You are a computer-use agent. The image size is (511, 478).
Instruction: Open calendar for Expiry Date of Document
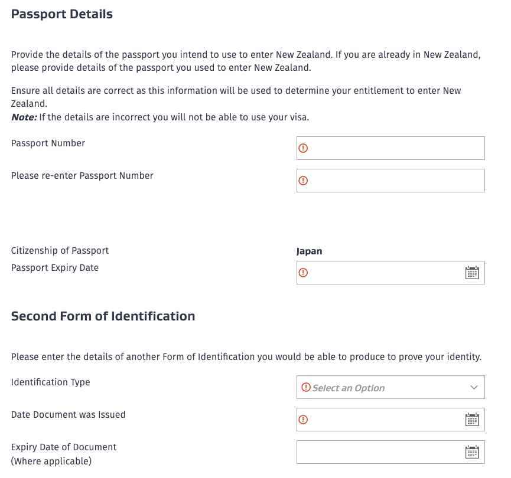click(x=472, y=452)
